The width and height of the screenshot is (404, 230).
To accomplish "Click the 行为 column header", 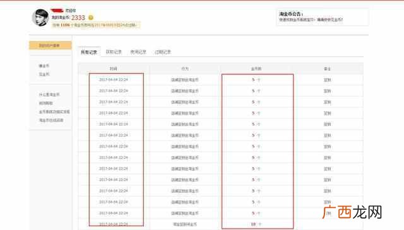I will tap(185, 69).
